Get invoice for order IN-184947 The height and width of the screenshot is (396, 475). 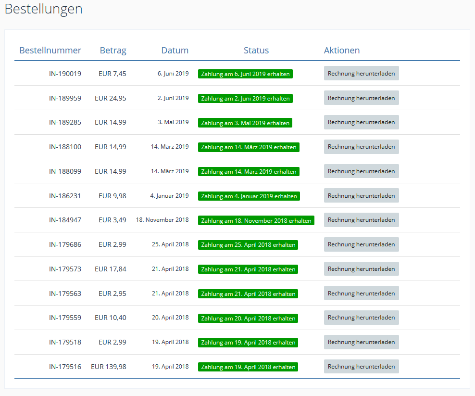point(361,220)
